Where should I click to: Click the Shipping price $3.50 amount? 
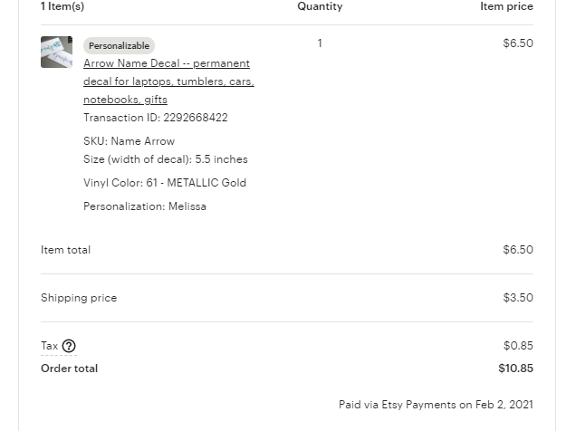point(518,297)
